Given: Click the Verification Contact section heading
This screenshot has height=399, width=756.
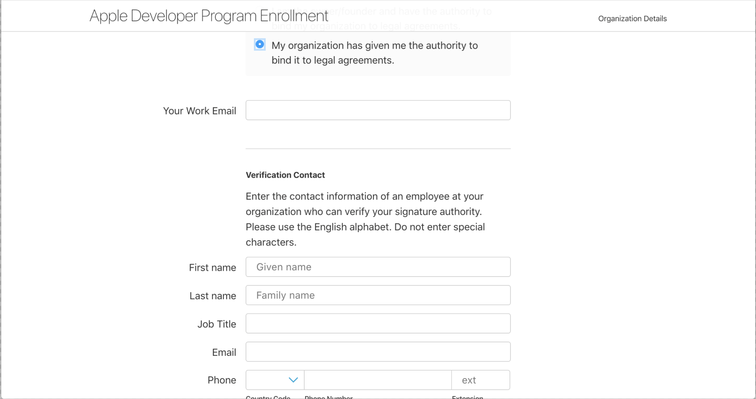Looking at the screenshot, I should pyautogui.click(x=285, y=175).
